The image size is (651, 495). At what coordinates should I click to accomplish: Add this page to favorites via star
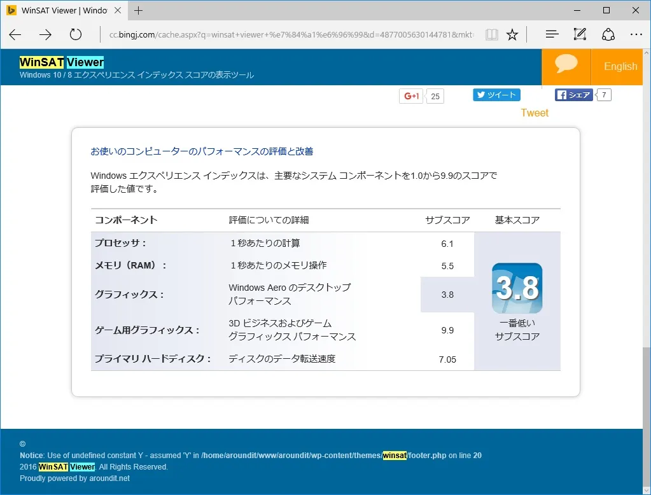[x=512, y=34]
